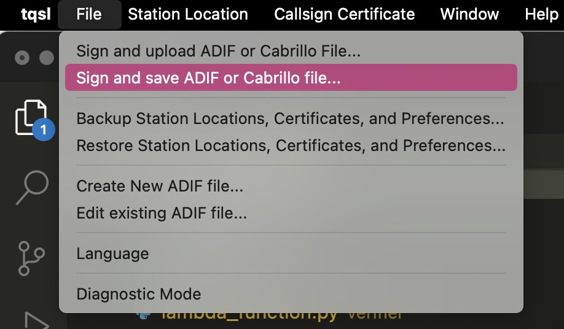The height and width of the screenshot is (329, 564).
Task: Open the Run and Debug play icon
Action: coord(36,321)
